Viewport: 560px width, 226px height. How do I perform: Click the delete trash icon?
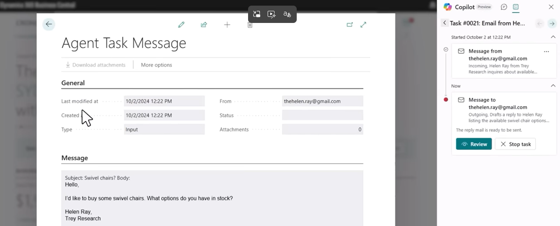point(250,25)
